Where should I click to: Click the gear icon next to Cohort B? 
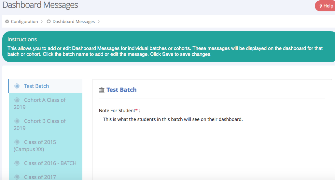17,121
